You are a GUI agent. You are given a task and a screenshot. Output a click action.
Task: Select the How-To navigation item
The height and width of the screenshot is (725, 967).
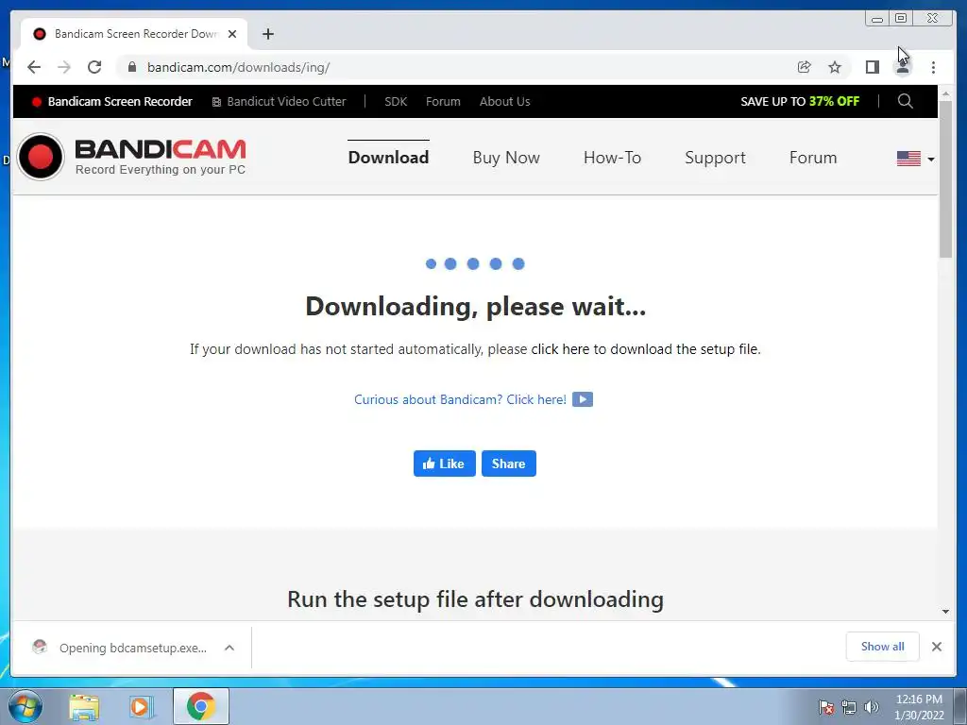coord(612,158)
